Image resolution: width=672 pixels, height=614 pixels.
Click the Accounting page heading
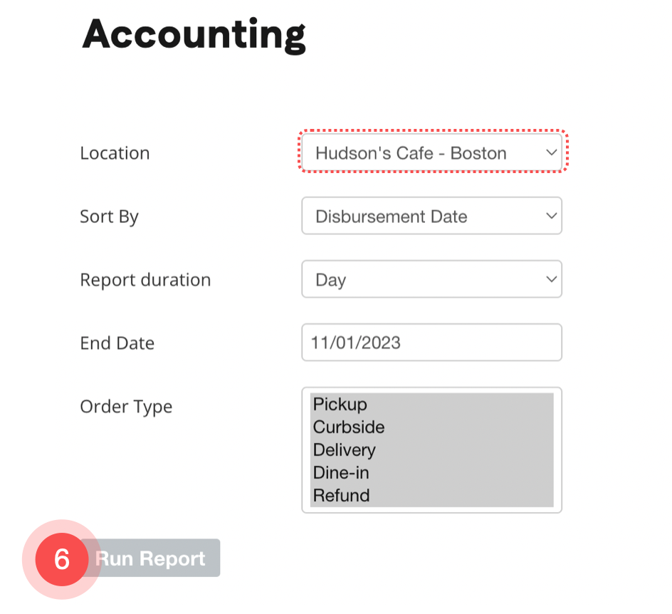194,34
